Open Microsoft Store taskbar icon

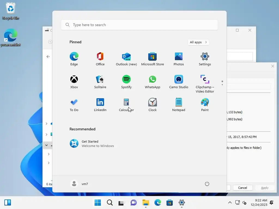click(169, 202)
